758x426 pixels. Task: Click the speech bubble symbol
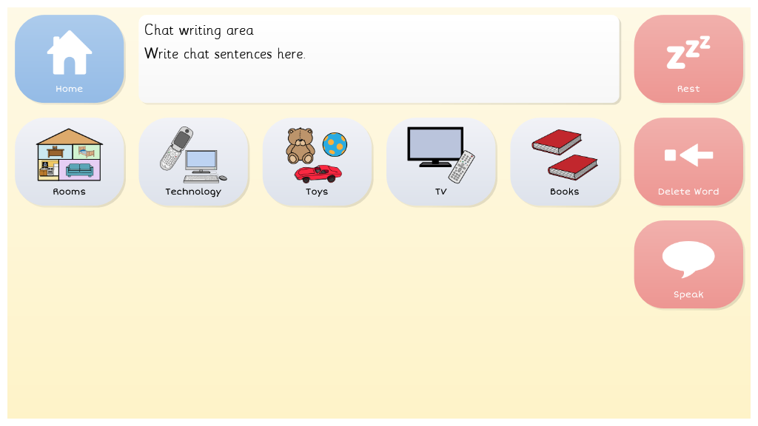click(688, 260)
